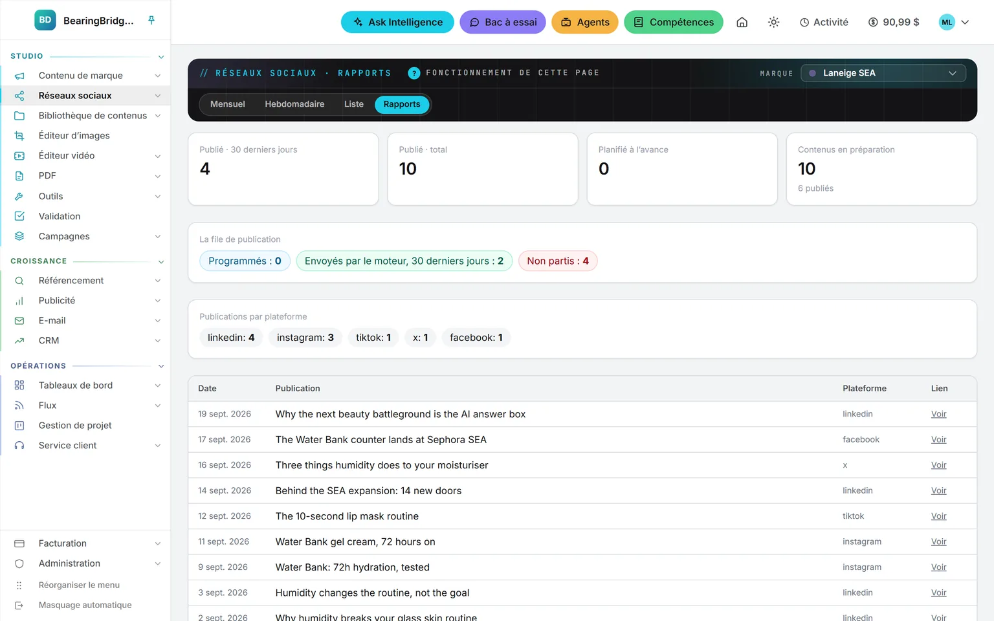Click the headset icon for Service client
Screen dimensions: 994x621
(19, 446)
